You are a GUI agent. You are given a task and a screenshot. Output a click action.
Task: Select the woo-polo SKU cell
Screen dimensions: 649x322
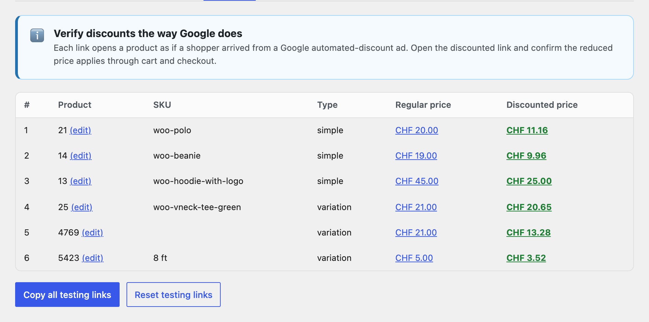pyautogui.click(x=172, y=130)
